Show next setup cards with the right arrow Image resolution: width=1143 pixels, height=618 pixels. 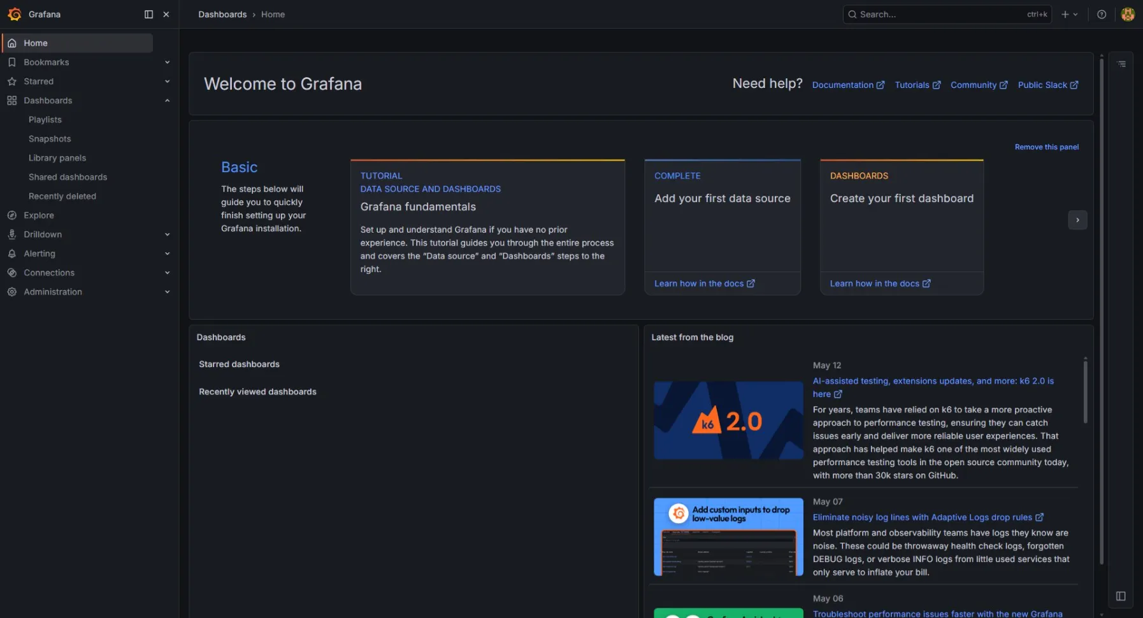click(1077, 220)
